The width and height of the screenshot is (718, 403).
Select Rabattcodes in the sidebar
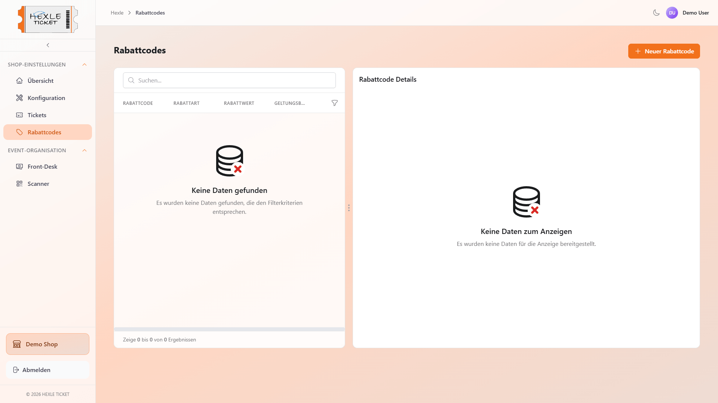44,132
